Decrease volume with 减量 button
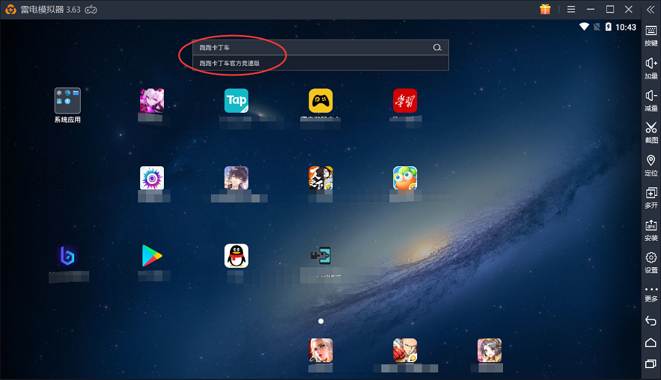 click(651, 101)
